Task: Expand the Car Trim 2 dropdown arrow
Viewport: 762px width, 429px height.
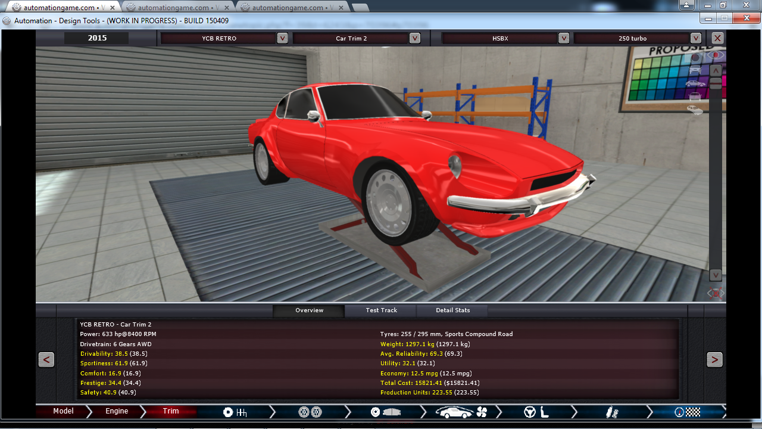Action: (415, 38)
